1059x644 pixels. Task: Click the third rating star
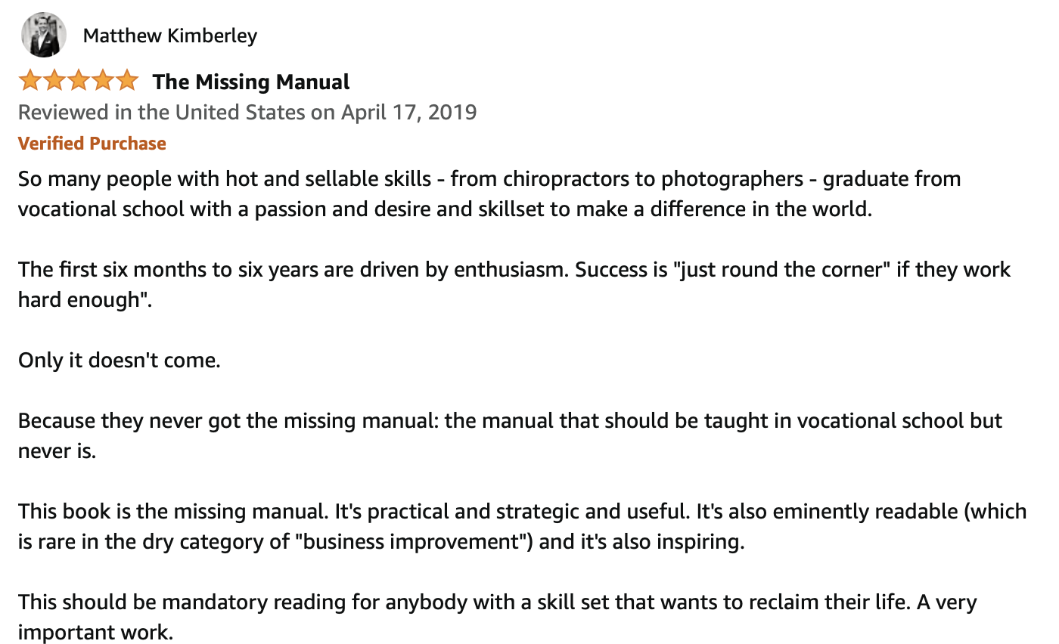(79, 80)
